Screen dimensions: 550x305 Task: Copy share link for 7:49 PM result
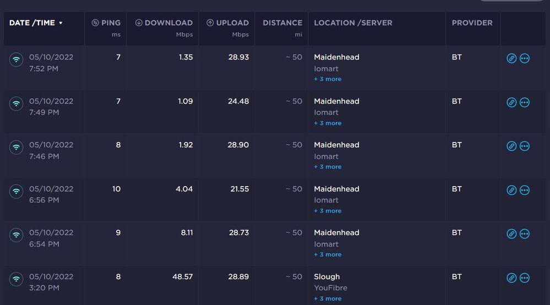(x=511, y=102)
